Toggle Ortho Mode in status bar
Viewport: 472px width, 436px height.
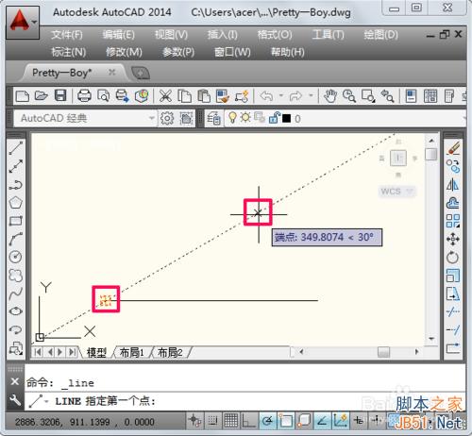tap(249, 421)
